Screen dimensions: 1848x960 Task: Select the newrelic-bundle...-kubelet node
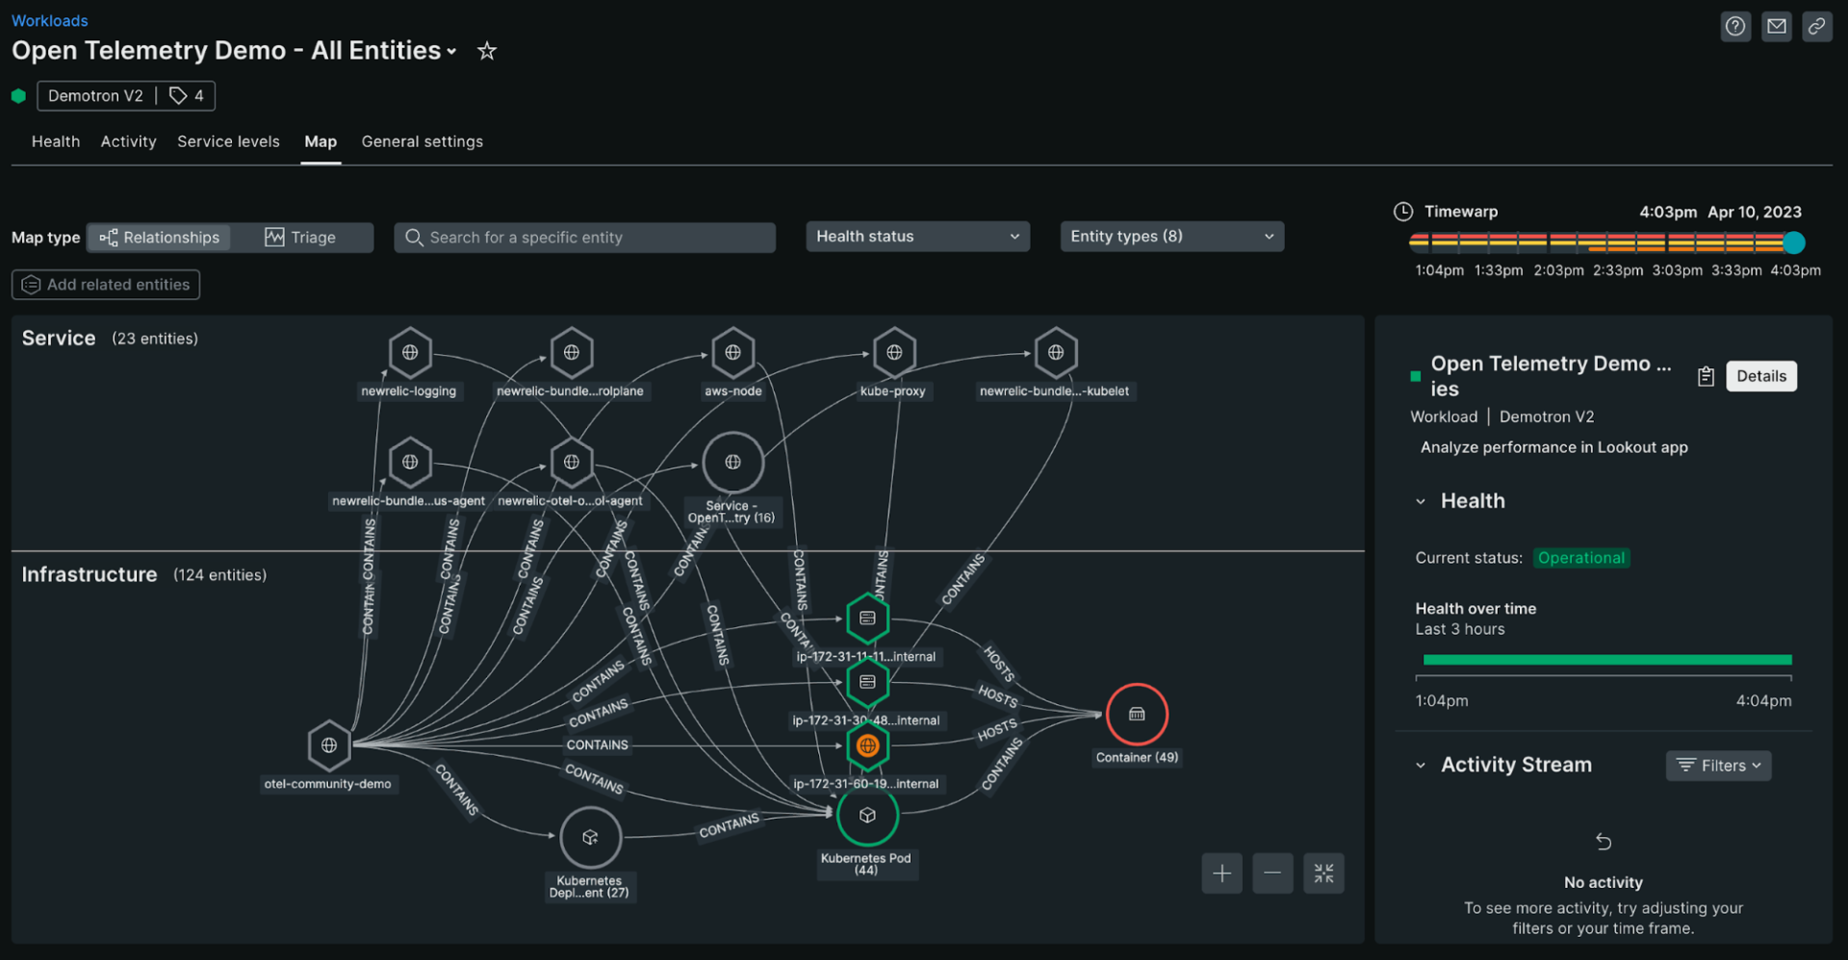point(1056,353)
